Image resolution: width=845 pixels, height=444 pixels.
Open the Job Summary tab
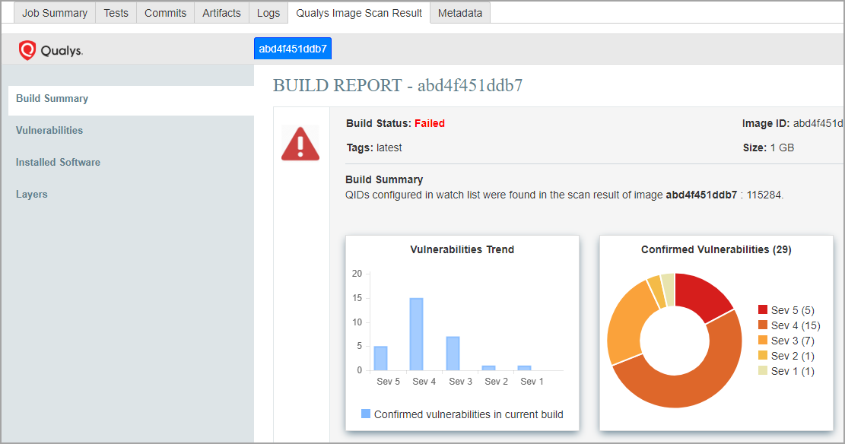pos(55,13)
